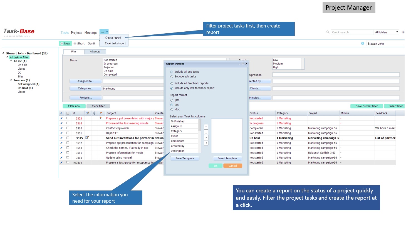Click the pencil edit icon for task 3323
Screen dimensions: 411x231
pos(61,118)
